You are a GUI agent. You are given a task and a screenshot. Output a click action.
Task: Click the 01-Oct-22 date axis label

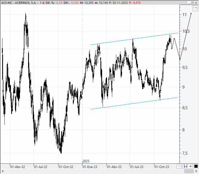coord(66,167)
